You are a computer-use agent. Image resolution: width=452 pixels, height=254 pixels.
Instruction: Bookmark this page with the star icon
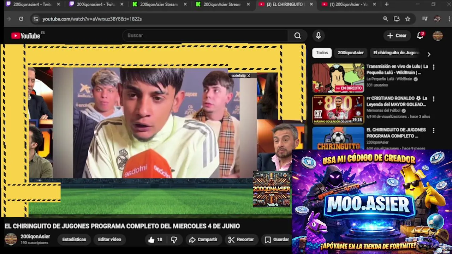(408, 19)
